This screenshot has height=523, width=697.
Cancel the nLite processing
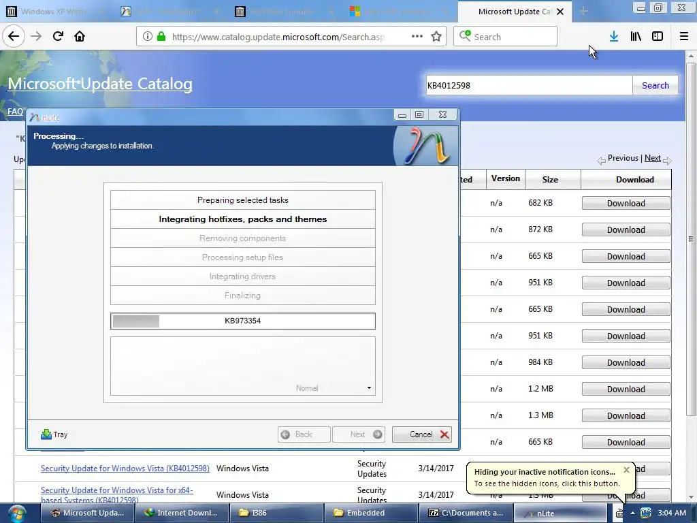tap(422, 434)
